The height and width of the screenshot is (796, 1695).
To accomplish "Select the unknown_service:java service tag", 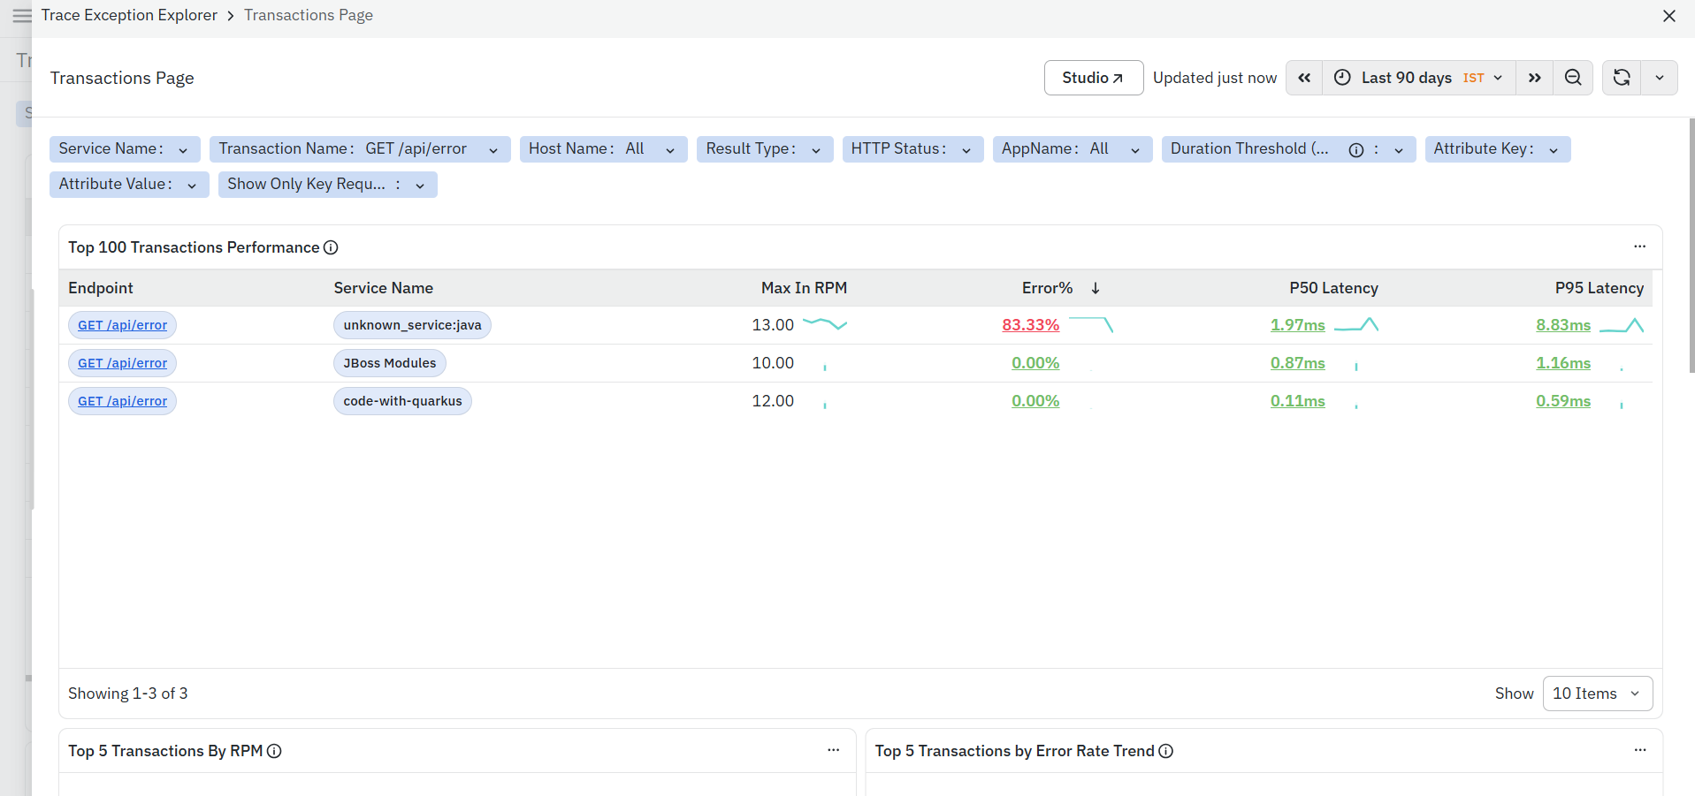I will click(x=412, y=325).
